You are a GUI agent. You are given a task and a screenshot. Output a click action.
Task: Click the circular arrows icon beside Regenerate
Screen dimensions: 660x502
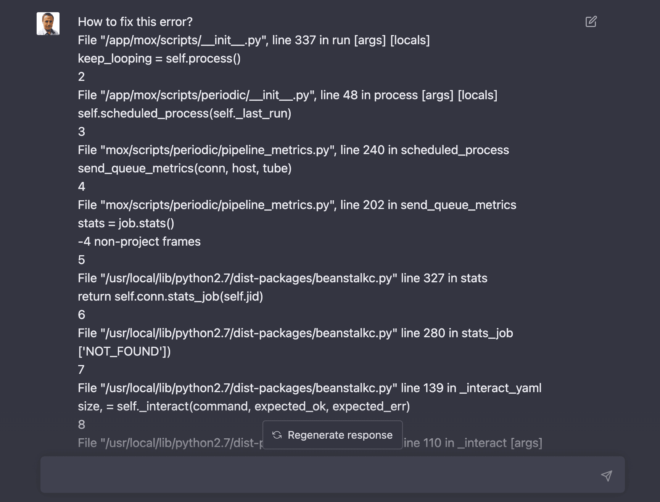(277, 435)
